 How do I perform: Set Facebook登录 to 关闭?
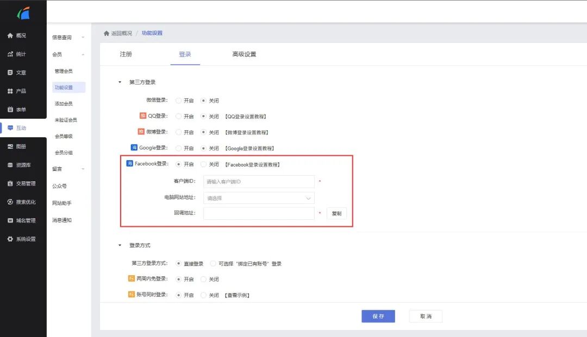(x=204, y=164)
